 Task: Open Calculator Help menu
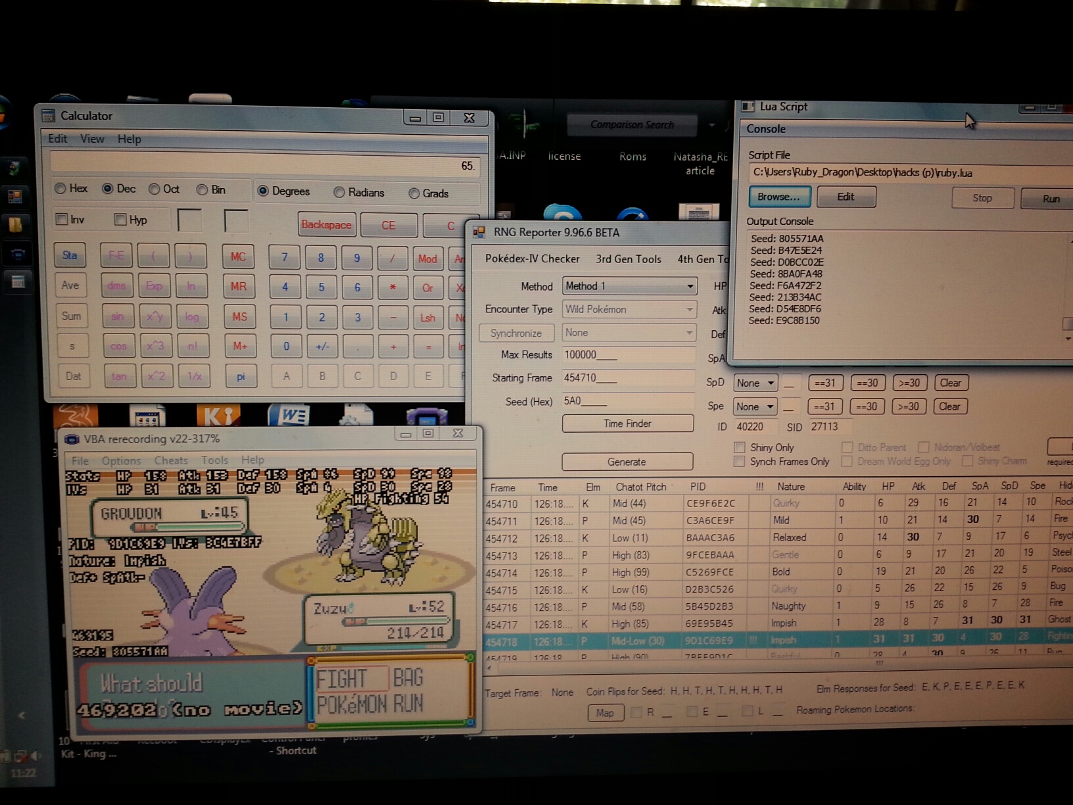(x=129, y=139)
